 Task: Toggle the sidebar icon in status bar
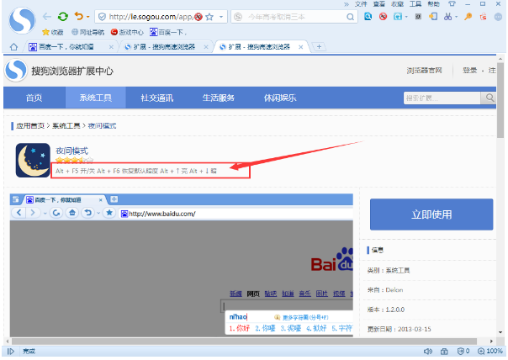(10, 352)
